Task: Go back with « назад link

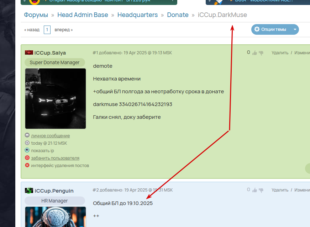Action: point(32,30)
